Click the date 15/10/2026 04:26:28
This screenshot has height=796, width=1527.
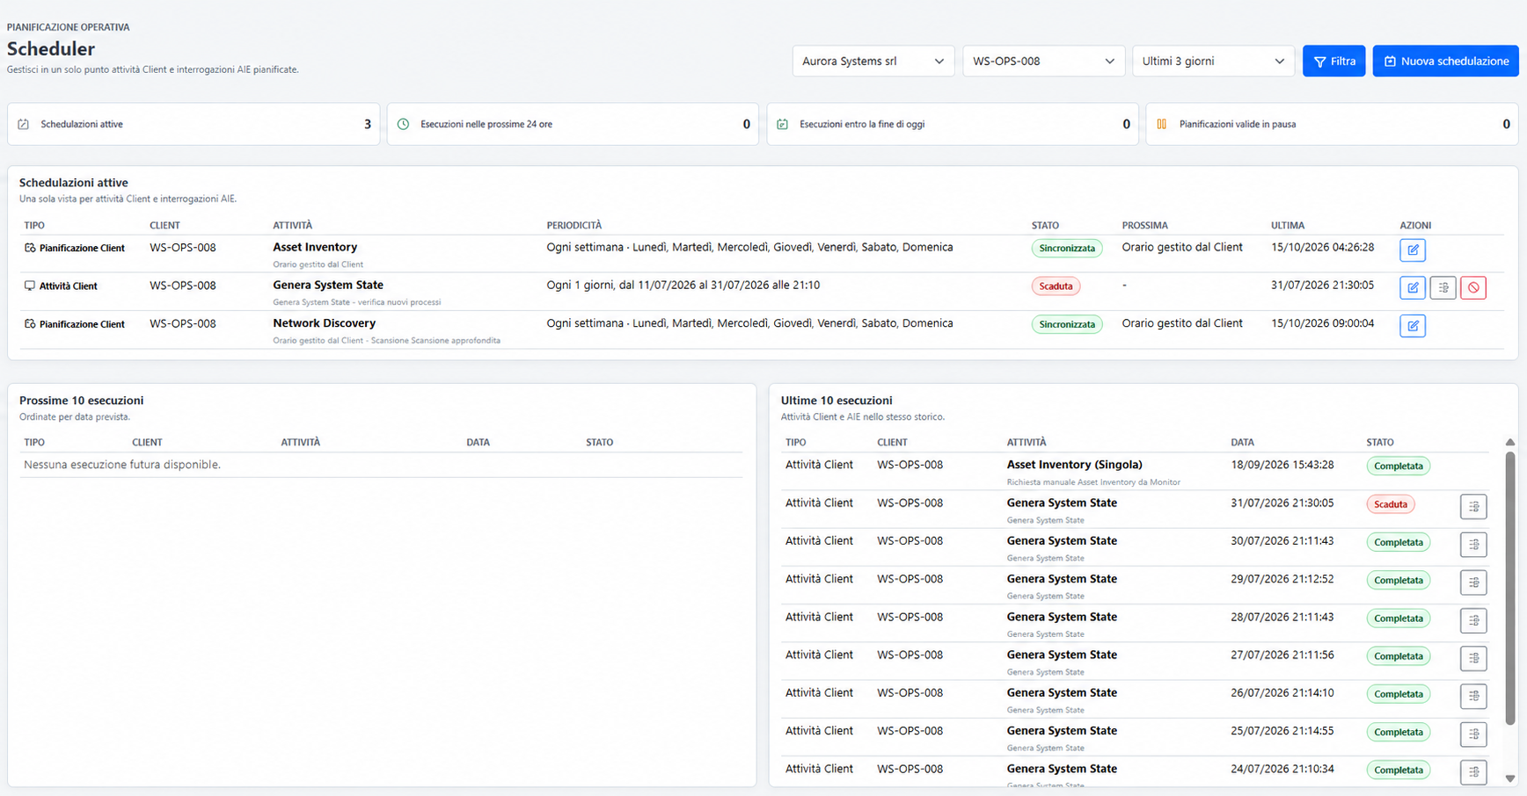pos(1322,247)
